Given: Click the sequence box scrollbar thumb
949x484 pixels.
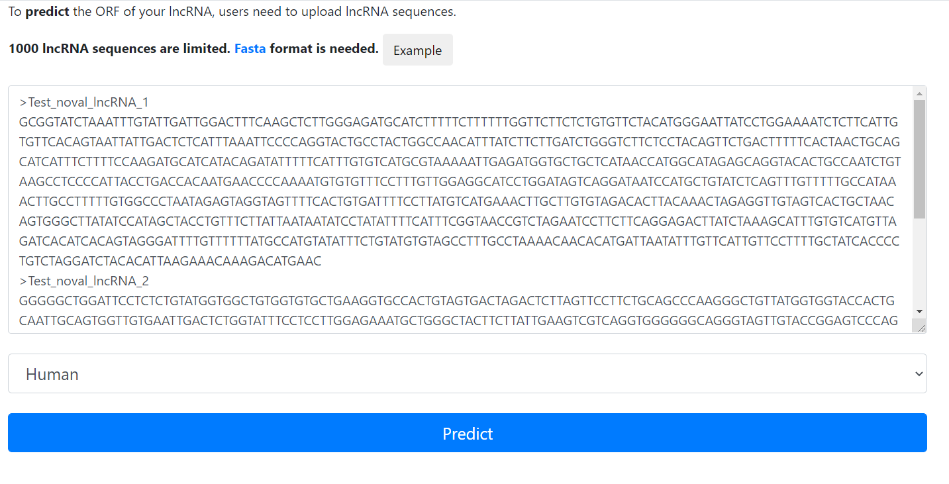Looking at the screenshot, I should coord(919,159).
